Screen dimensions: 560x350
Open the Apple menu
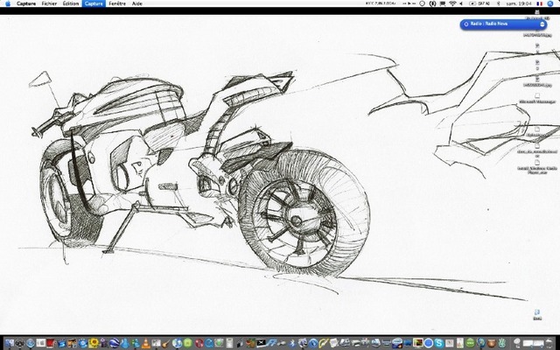pyautogui.click(x=8, y=3)
